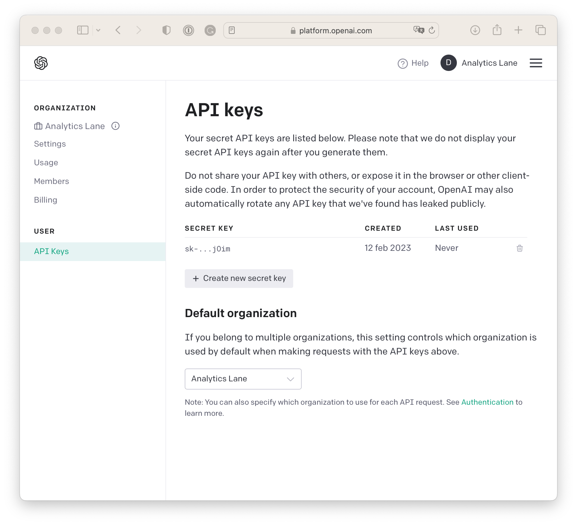Image resolution: width=577 pixels, height=525 pixels.
Task: Click Create new secret key button
Action: coord(239,278)
